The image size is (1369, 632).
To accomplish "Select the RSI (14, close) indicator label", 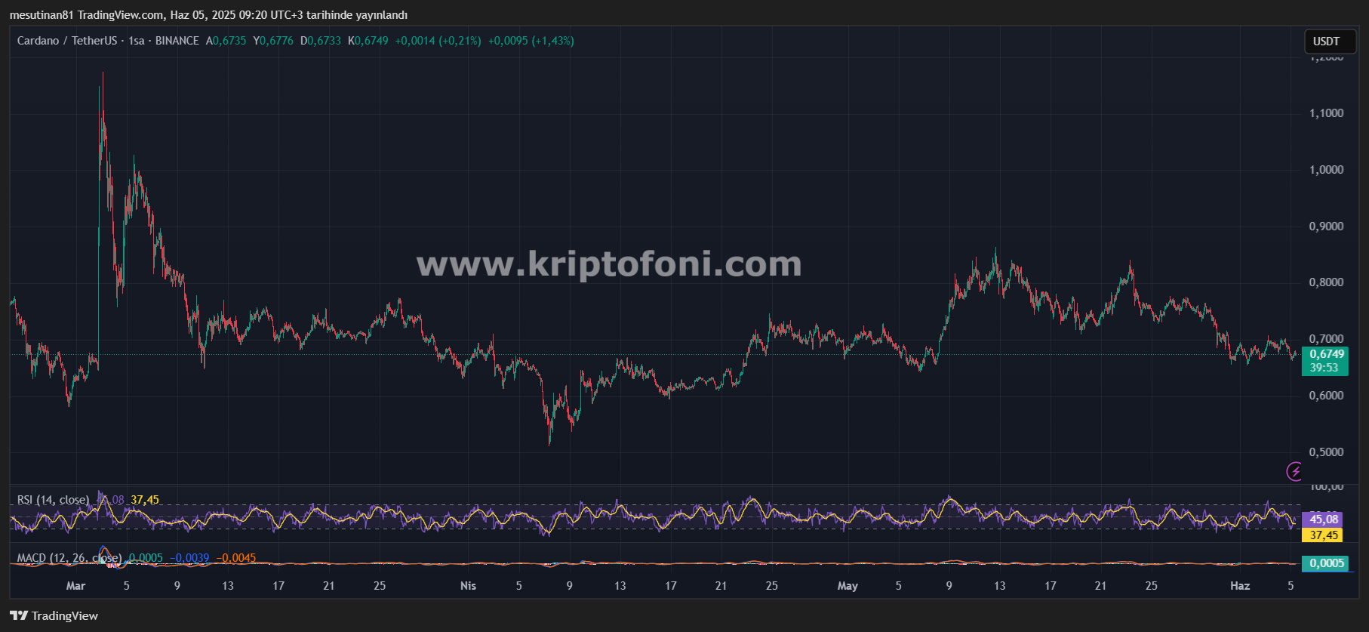I will click(53, 500).
